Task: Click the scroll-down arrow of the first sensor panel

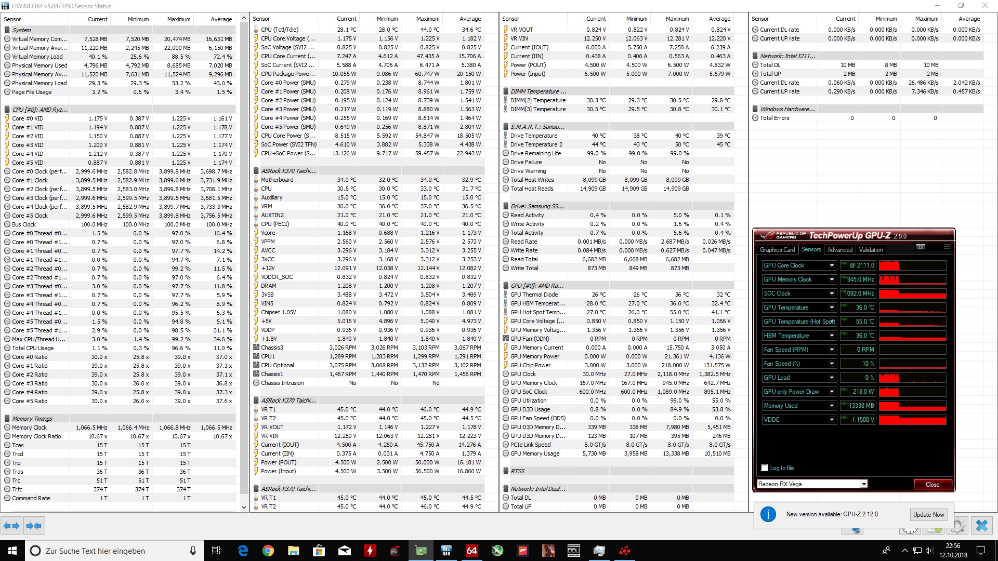Action: pyautogui.click(x=244, y=507)
